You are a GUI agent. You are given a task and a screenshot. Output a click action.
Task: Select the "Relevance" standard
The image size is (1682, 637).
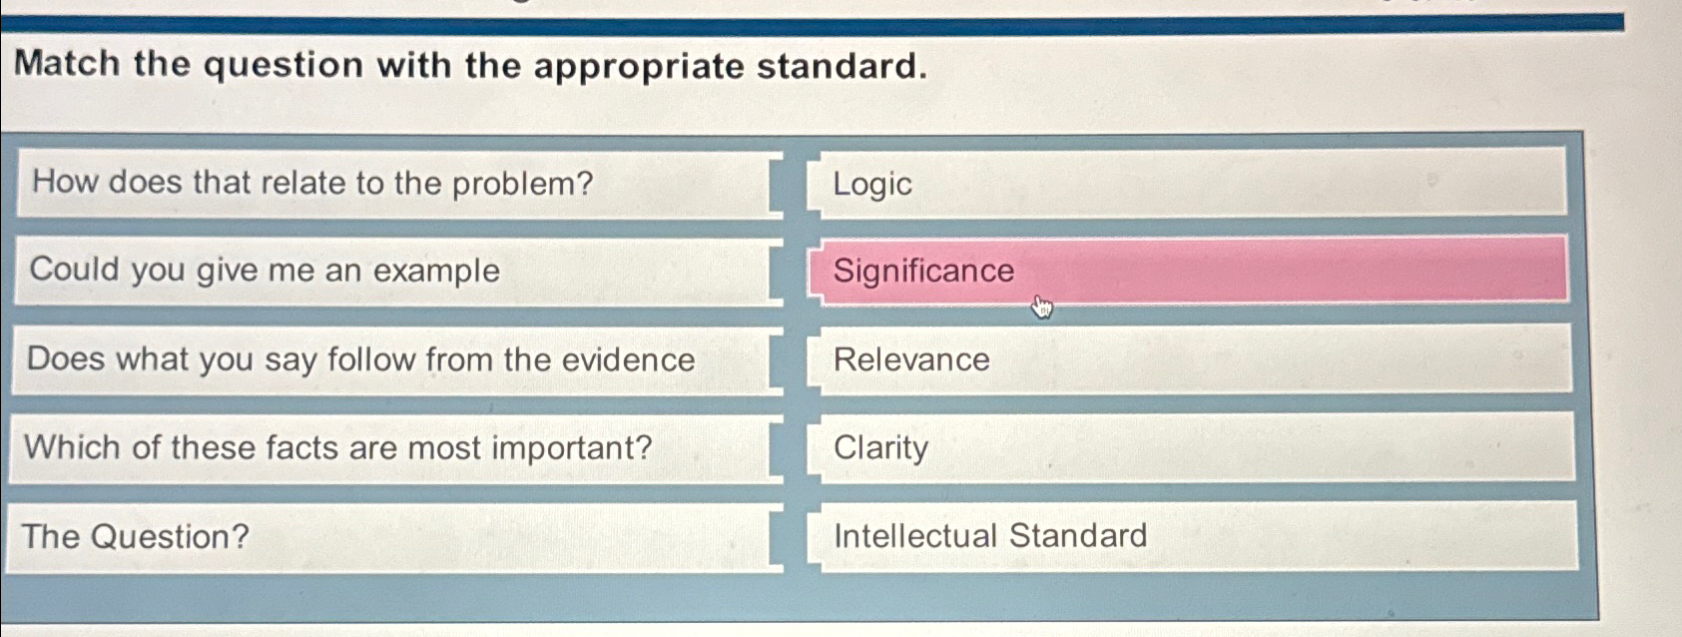point(1188,359)
